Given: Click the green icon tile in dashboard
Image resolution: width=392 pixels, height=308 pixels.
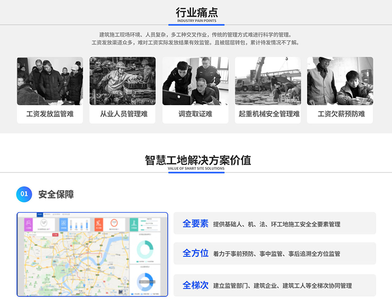Looking at the screenshot, I should (134, 224).
